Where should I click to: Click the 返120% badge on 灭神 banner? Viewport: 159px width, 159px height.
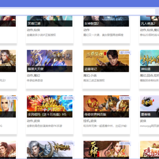tap(125, 144)
